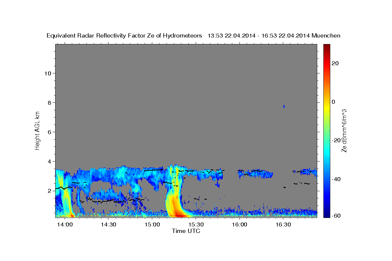Click the height tick label "10"
This screenshot has height=261, width=392.
(x=48, y=73)
